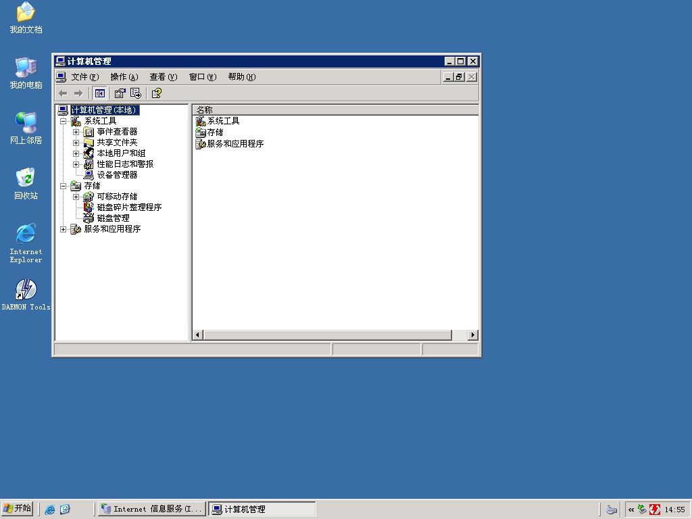
Task: Click the 系统工具 icon in the tree
Action: pos(76,121)
